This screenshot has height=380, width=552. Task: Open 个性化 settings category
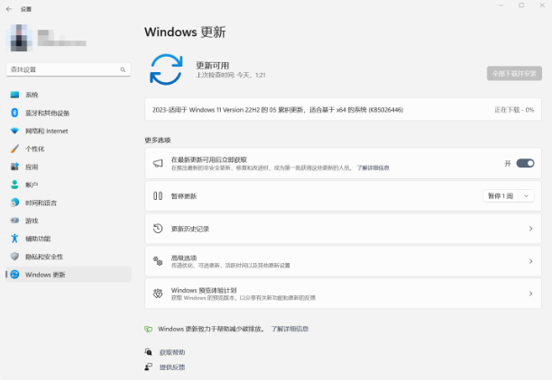coord(69,149)
